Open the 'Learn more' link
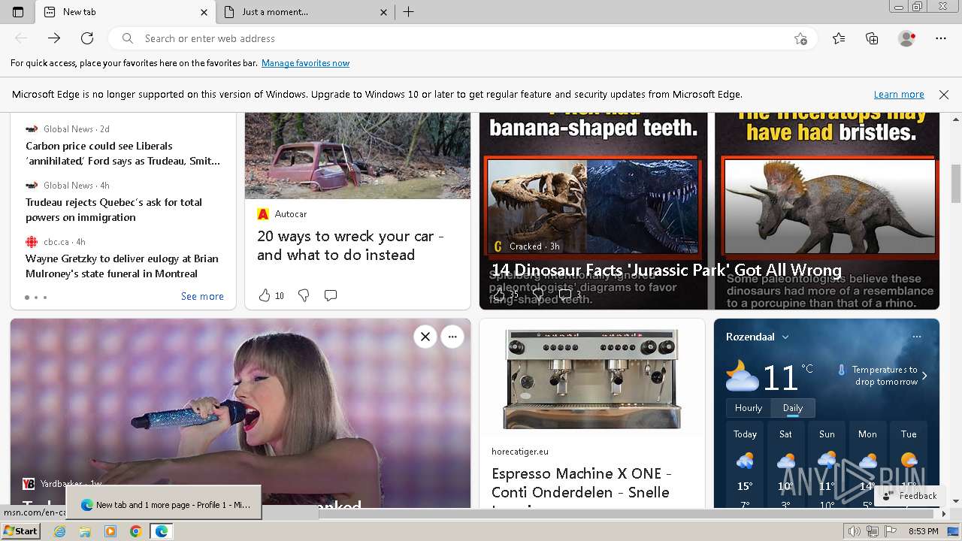 [x=899, y=95]
